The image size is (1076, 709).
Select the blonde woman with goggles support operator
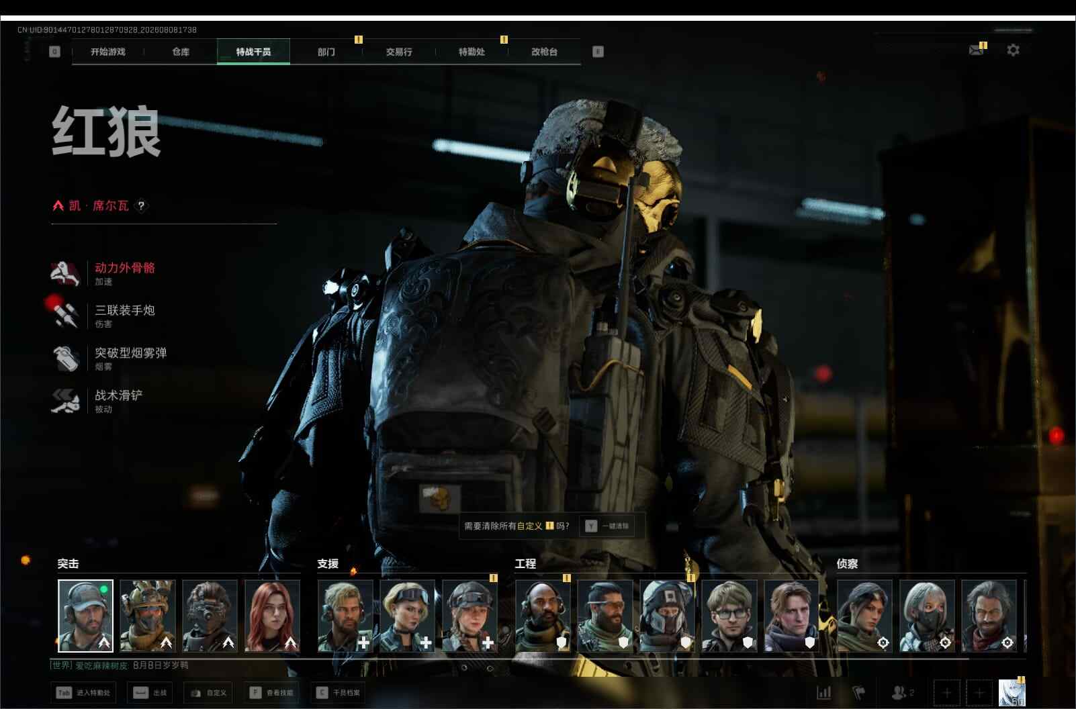click(407, 616)
